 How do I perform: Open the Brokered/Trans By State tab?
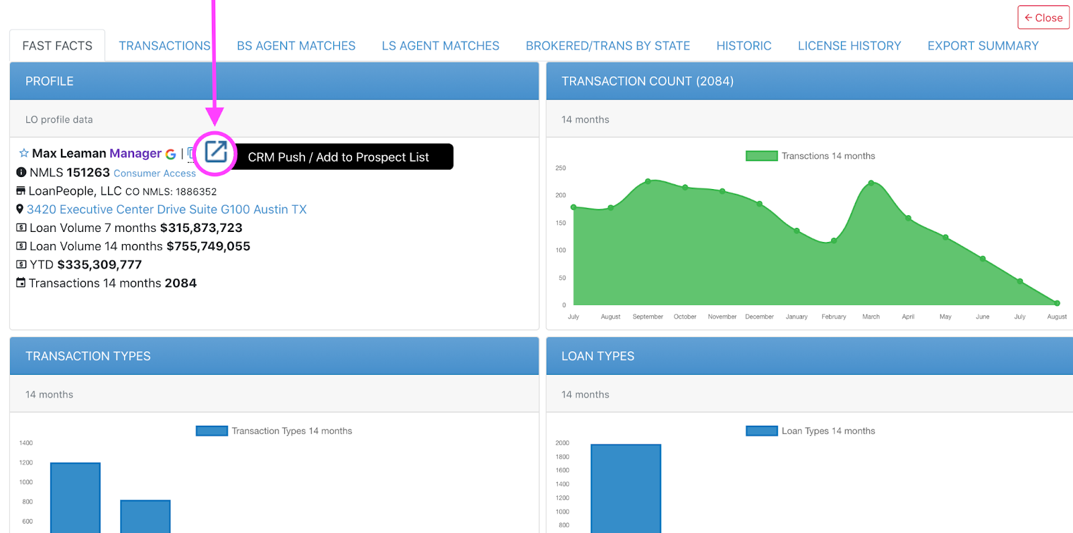(608, 46)
